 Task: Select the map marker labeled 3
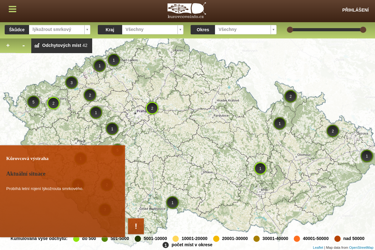(x=72, y=82)
